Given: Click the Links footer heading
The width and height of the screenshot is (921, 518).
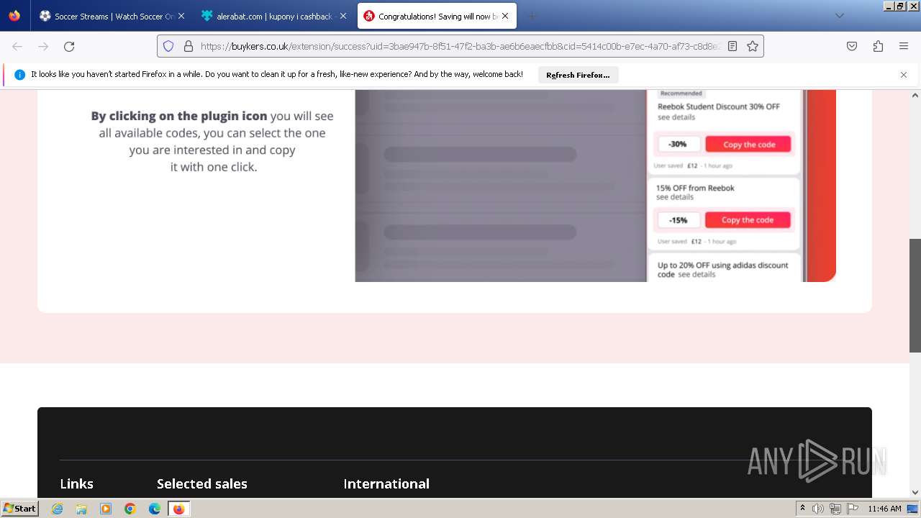Looking at the screenshot, I should click(x=76, y=483).
